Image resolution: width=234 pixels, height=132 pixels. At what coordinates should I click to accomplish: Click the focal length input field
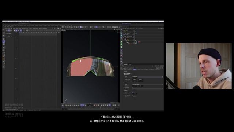(x=135, y=78)
